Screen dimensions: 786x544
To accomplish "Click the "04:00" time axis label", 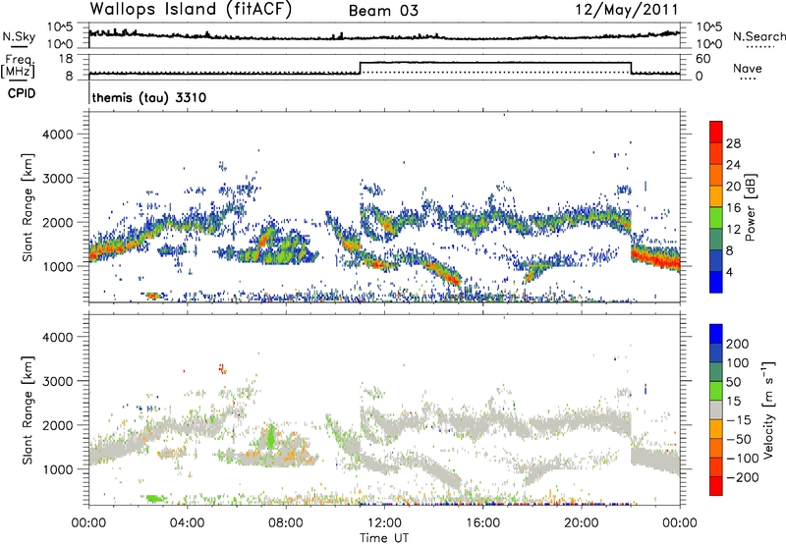I will (187, 523).
